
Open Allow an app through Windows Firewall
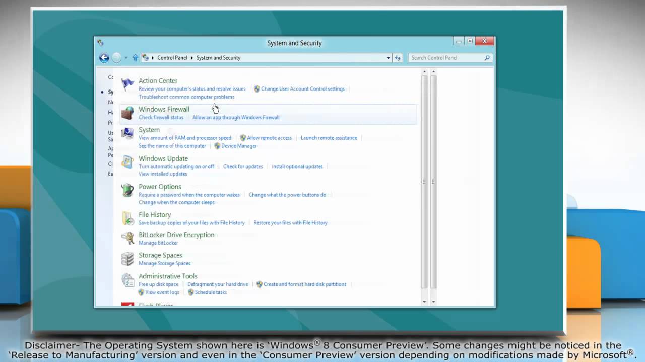pos(236,118)
